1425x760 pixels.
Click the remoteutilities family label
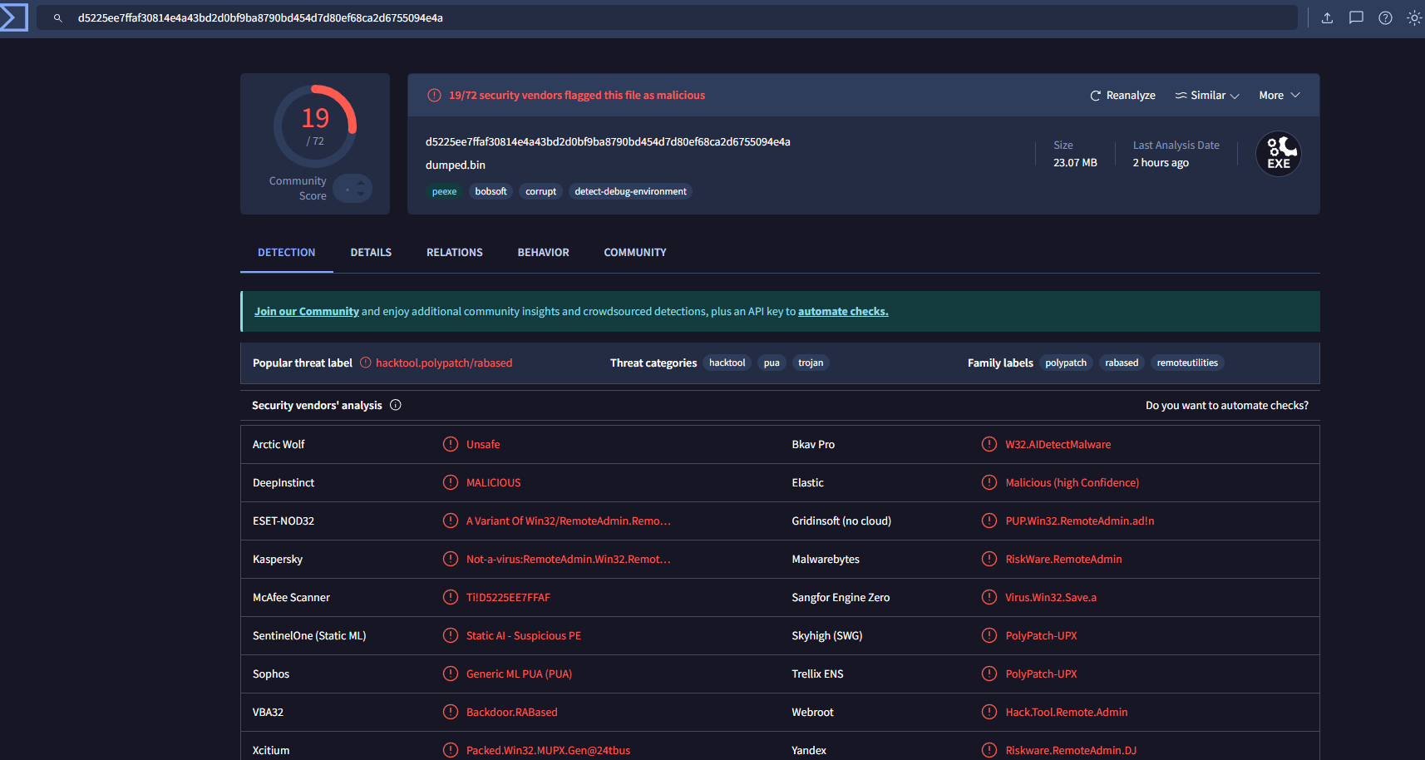pos(1187,363)
